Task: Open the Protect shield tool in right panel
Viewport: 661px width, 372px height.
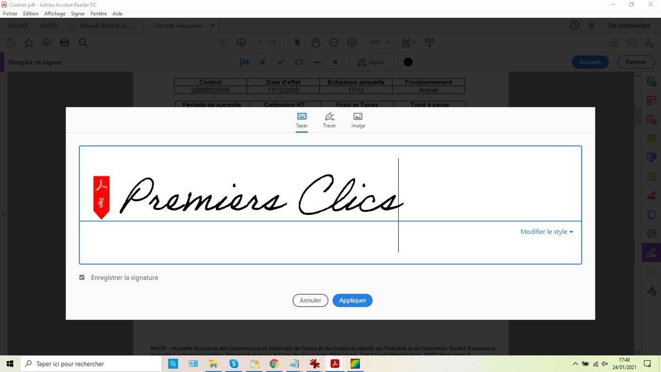Action: click(x=652, y=214)
